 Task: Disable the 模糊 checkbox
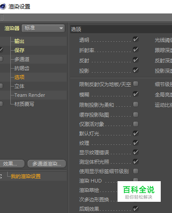pyautogui.click(x=136, y=94)
